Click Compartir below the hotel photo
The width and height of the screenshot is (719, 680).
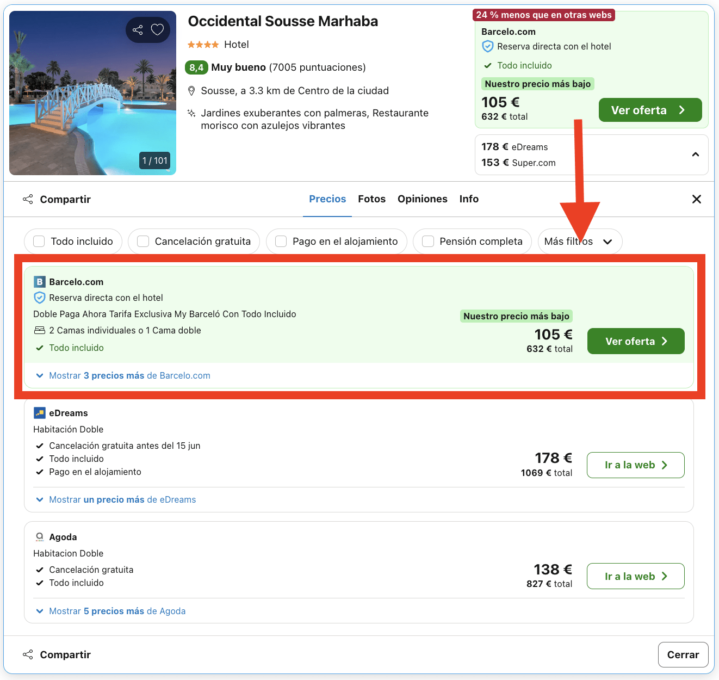click(x=57, y=199)
